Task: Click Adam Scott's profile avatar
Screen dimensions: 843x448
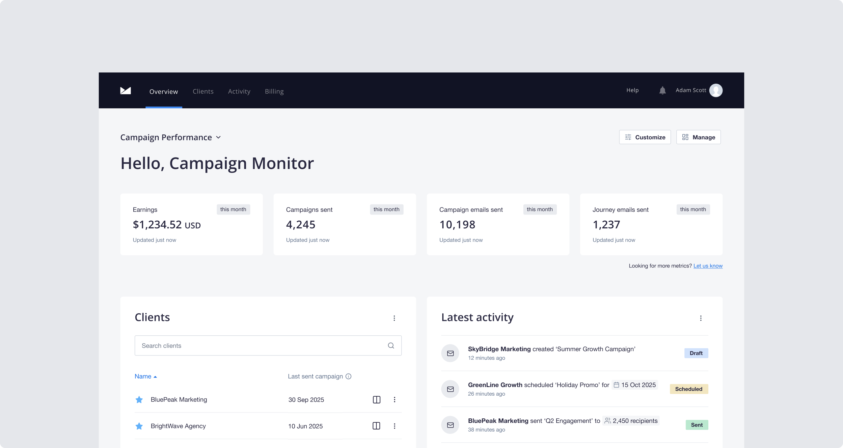Action: pos(716,90)
